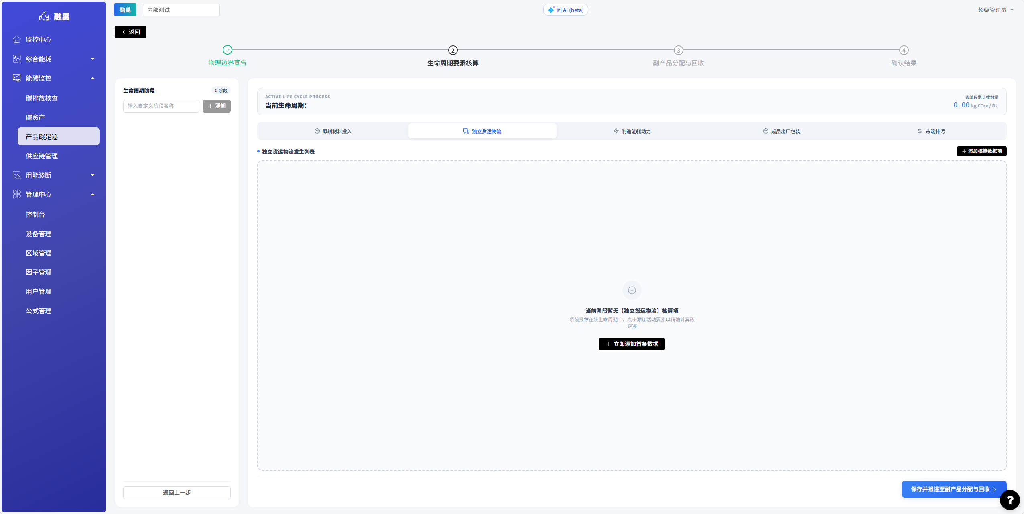This screenshot has width=1024, height=514.
Task: Click the dollar icon on 末端排污 tab
Action: (920, 131)
